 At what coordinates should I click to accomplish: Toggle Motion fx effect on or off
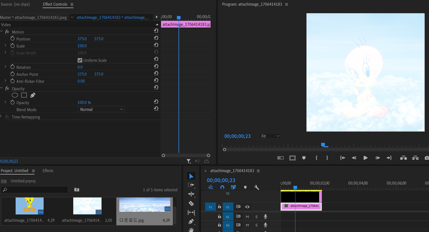pos(7,32)
